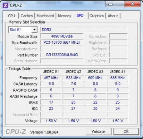The width and height of the screenshot is (143, 139).
Task: Open the Graphics tab
Action: pyautogui.click(x=97, y=16)
